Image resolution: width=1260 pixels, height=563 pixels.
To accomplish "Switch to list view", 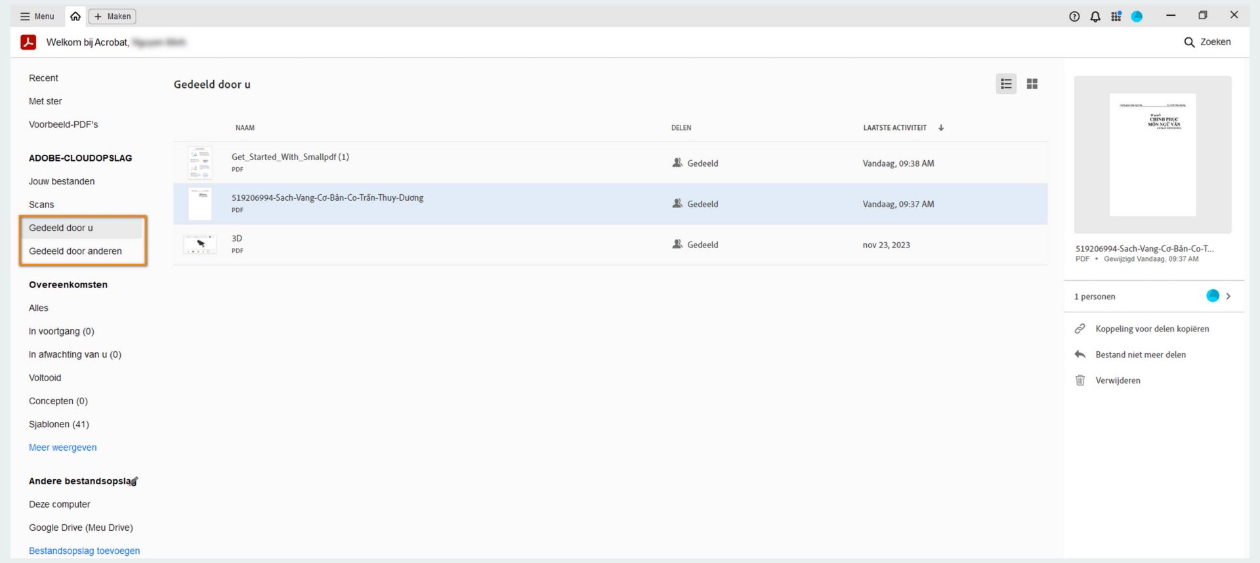I will pyautogui.click(x=1006, y=84).
